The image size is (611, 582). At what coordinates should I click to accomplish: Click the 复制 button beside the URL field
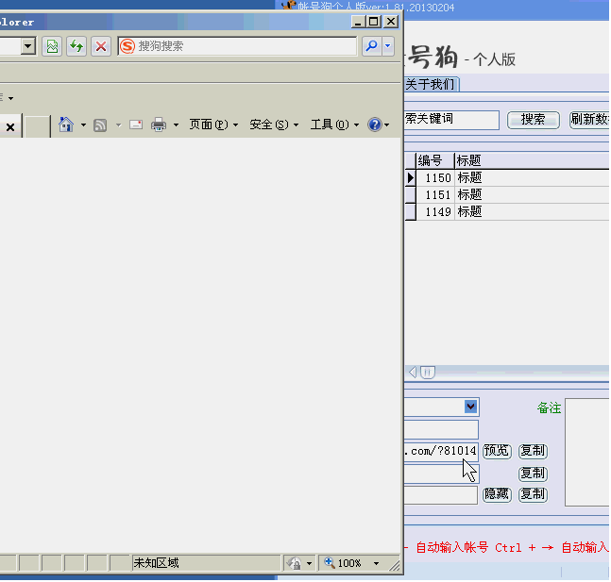[x=533, y=451]
